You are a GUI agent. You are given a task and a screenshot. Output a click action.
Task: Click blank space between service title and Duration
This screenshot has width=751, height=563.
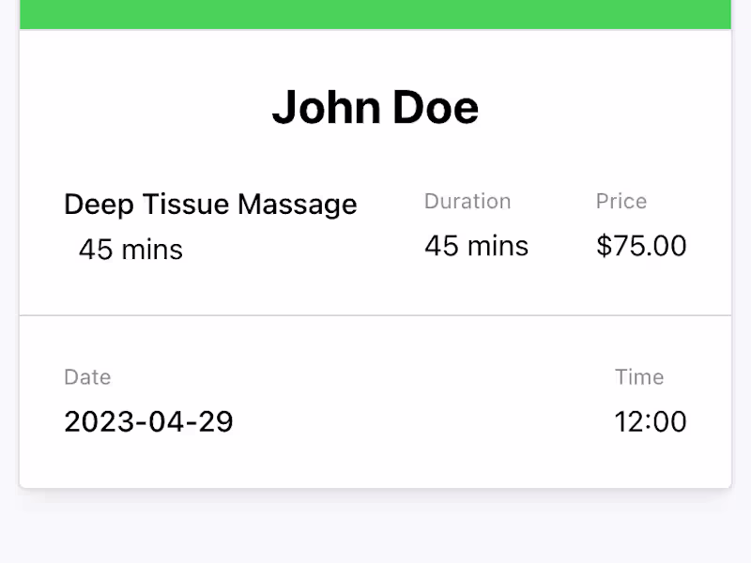[391, 225]
